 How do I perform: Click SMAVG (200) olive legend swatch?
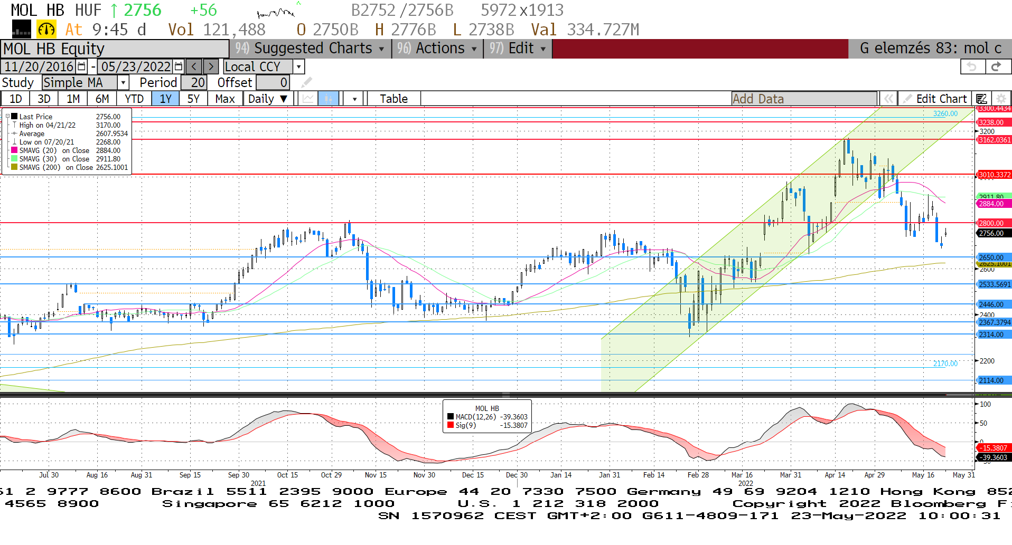click(x=14, y=167)
